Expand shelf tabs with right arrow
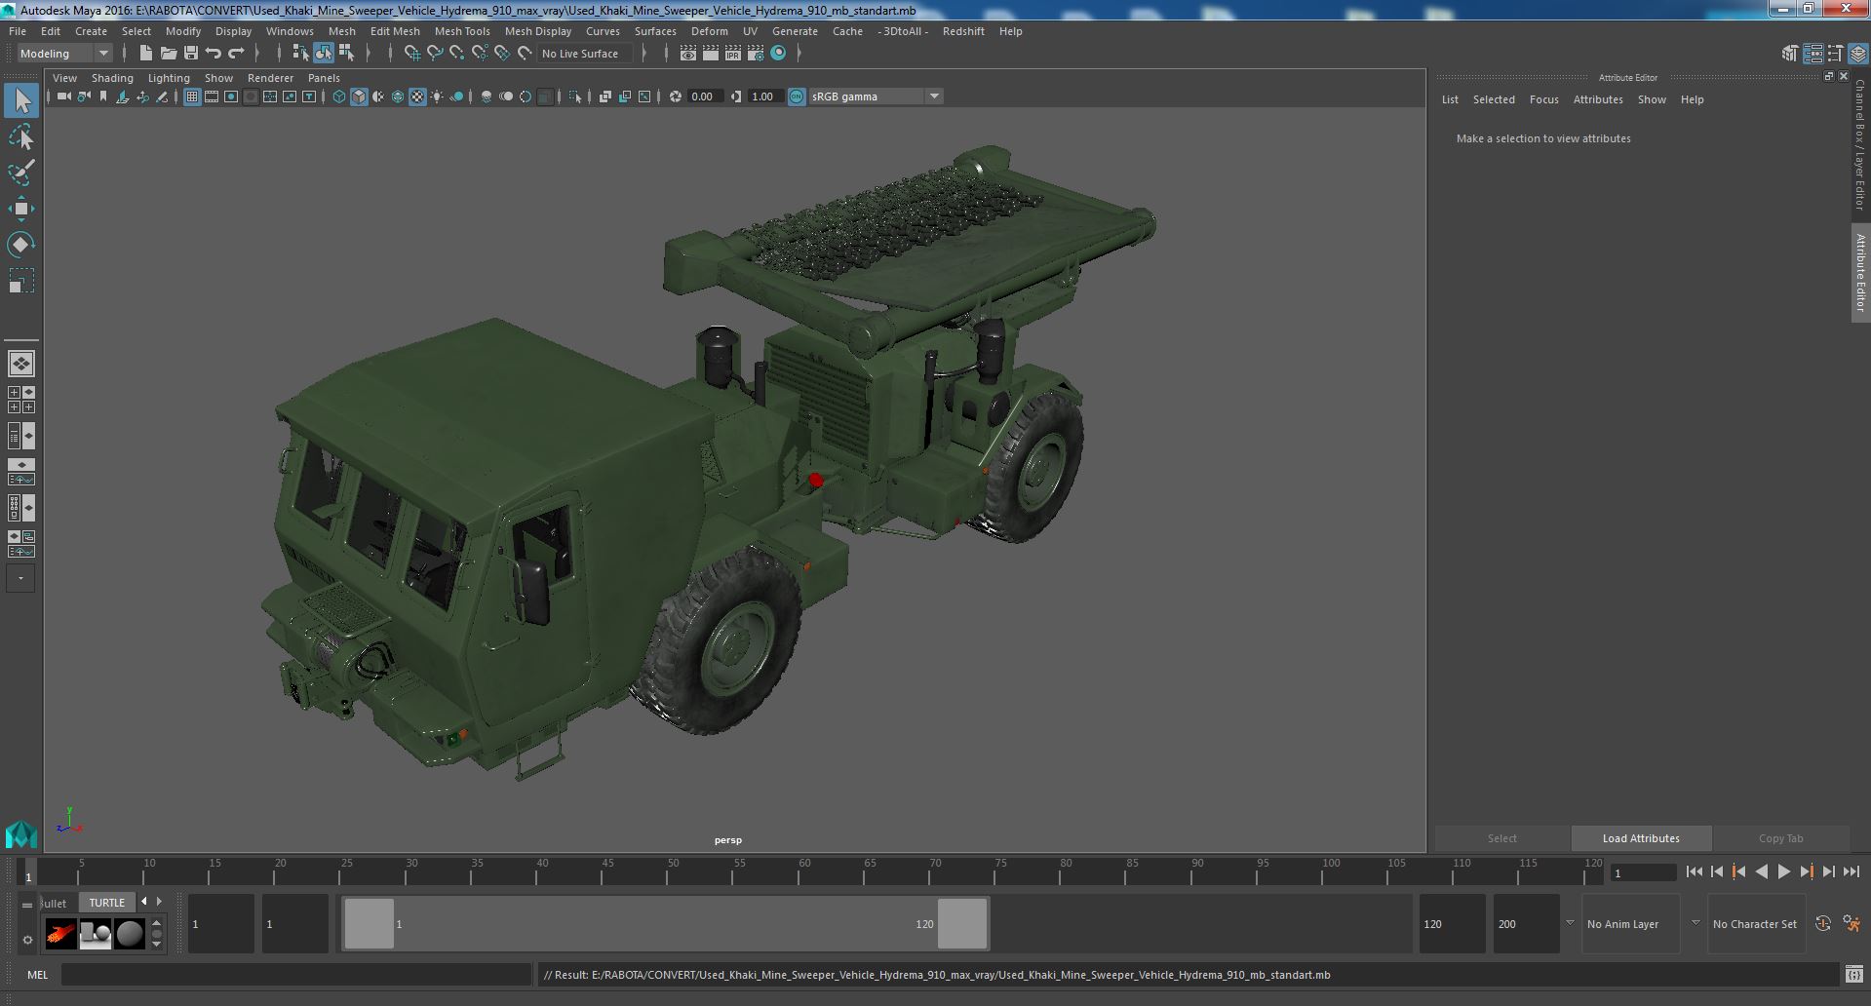This screenshot has height=1006, width=1871. pos(160,902)
